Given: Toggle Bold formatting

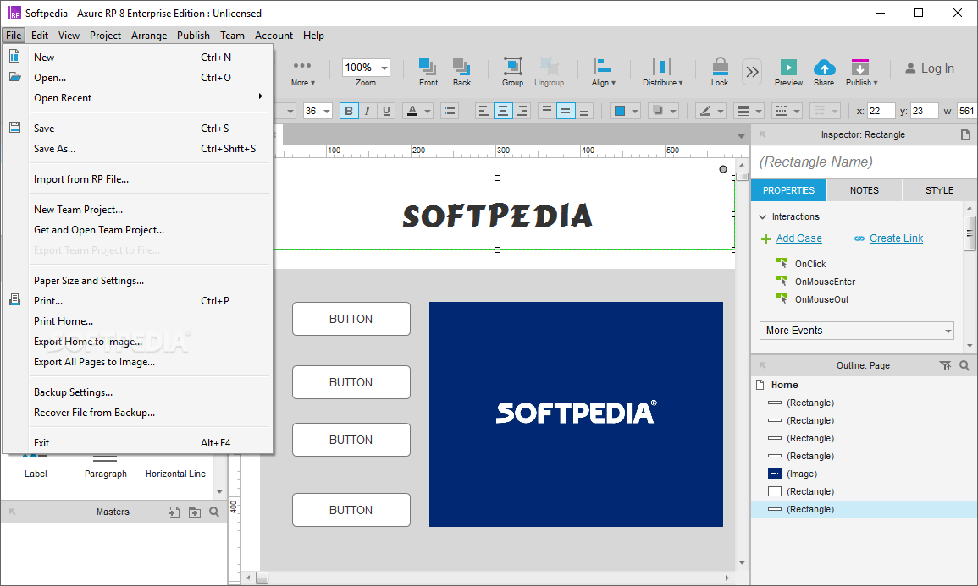Looking at the screenshot, I should (349, 111).
